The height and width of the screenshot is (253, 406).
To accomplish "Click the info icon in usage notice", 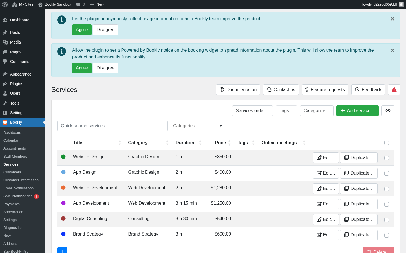I will click(x=61, y=20).
